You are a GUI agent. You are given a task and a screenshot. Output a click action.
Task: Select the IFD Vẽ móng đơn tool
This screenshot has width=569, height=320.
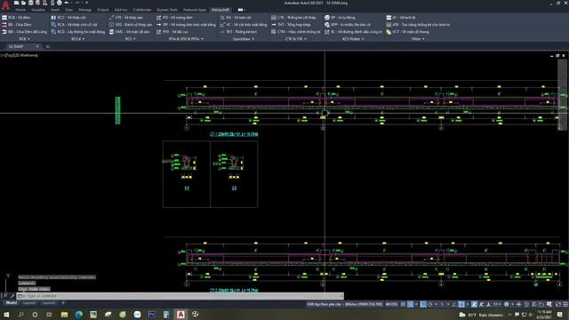pyautogui.click(x=174, y=18)
